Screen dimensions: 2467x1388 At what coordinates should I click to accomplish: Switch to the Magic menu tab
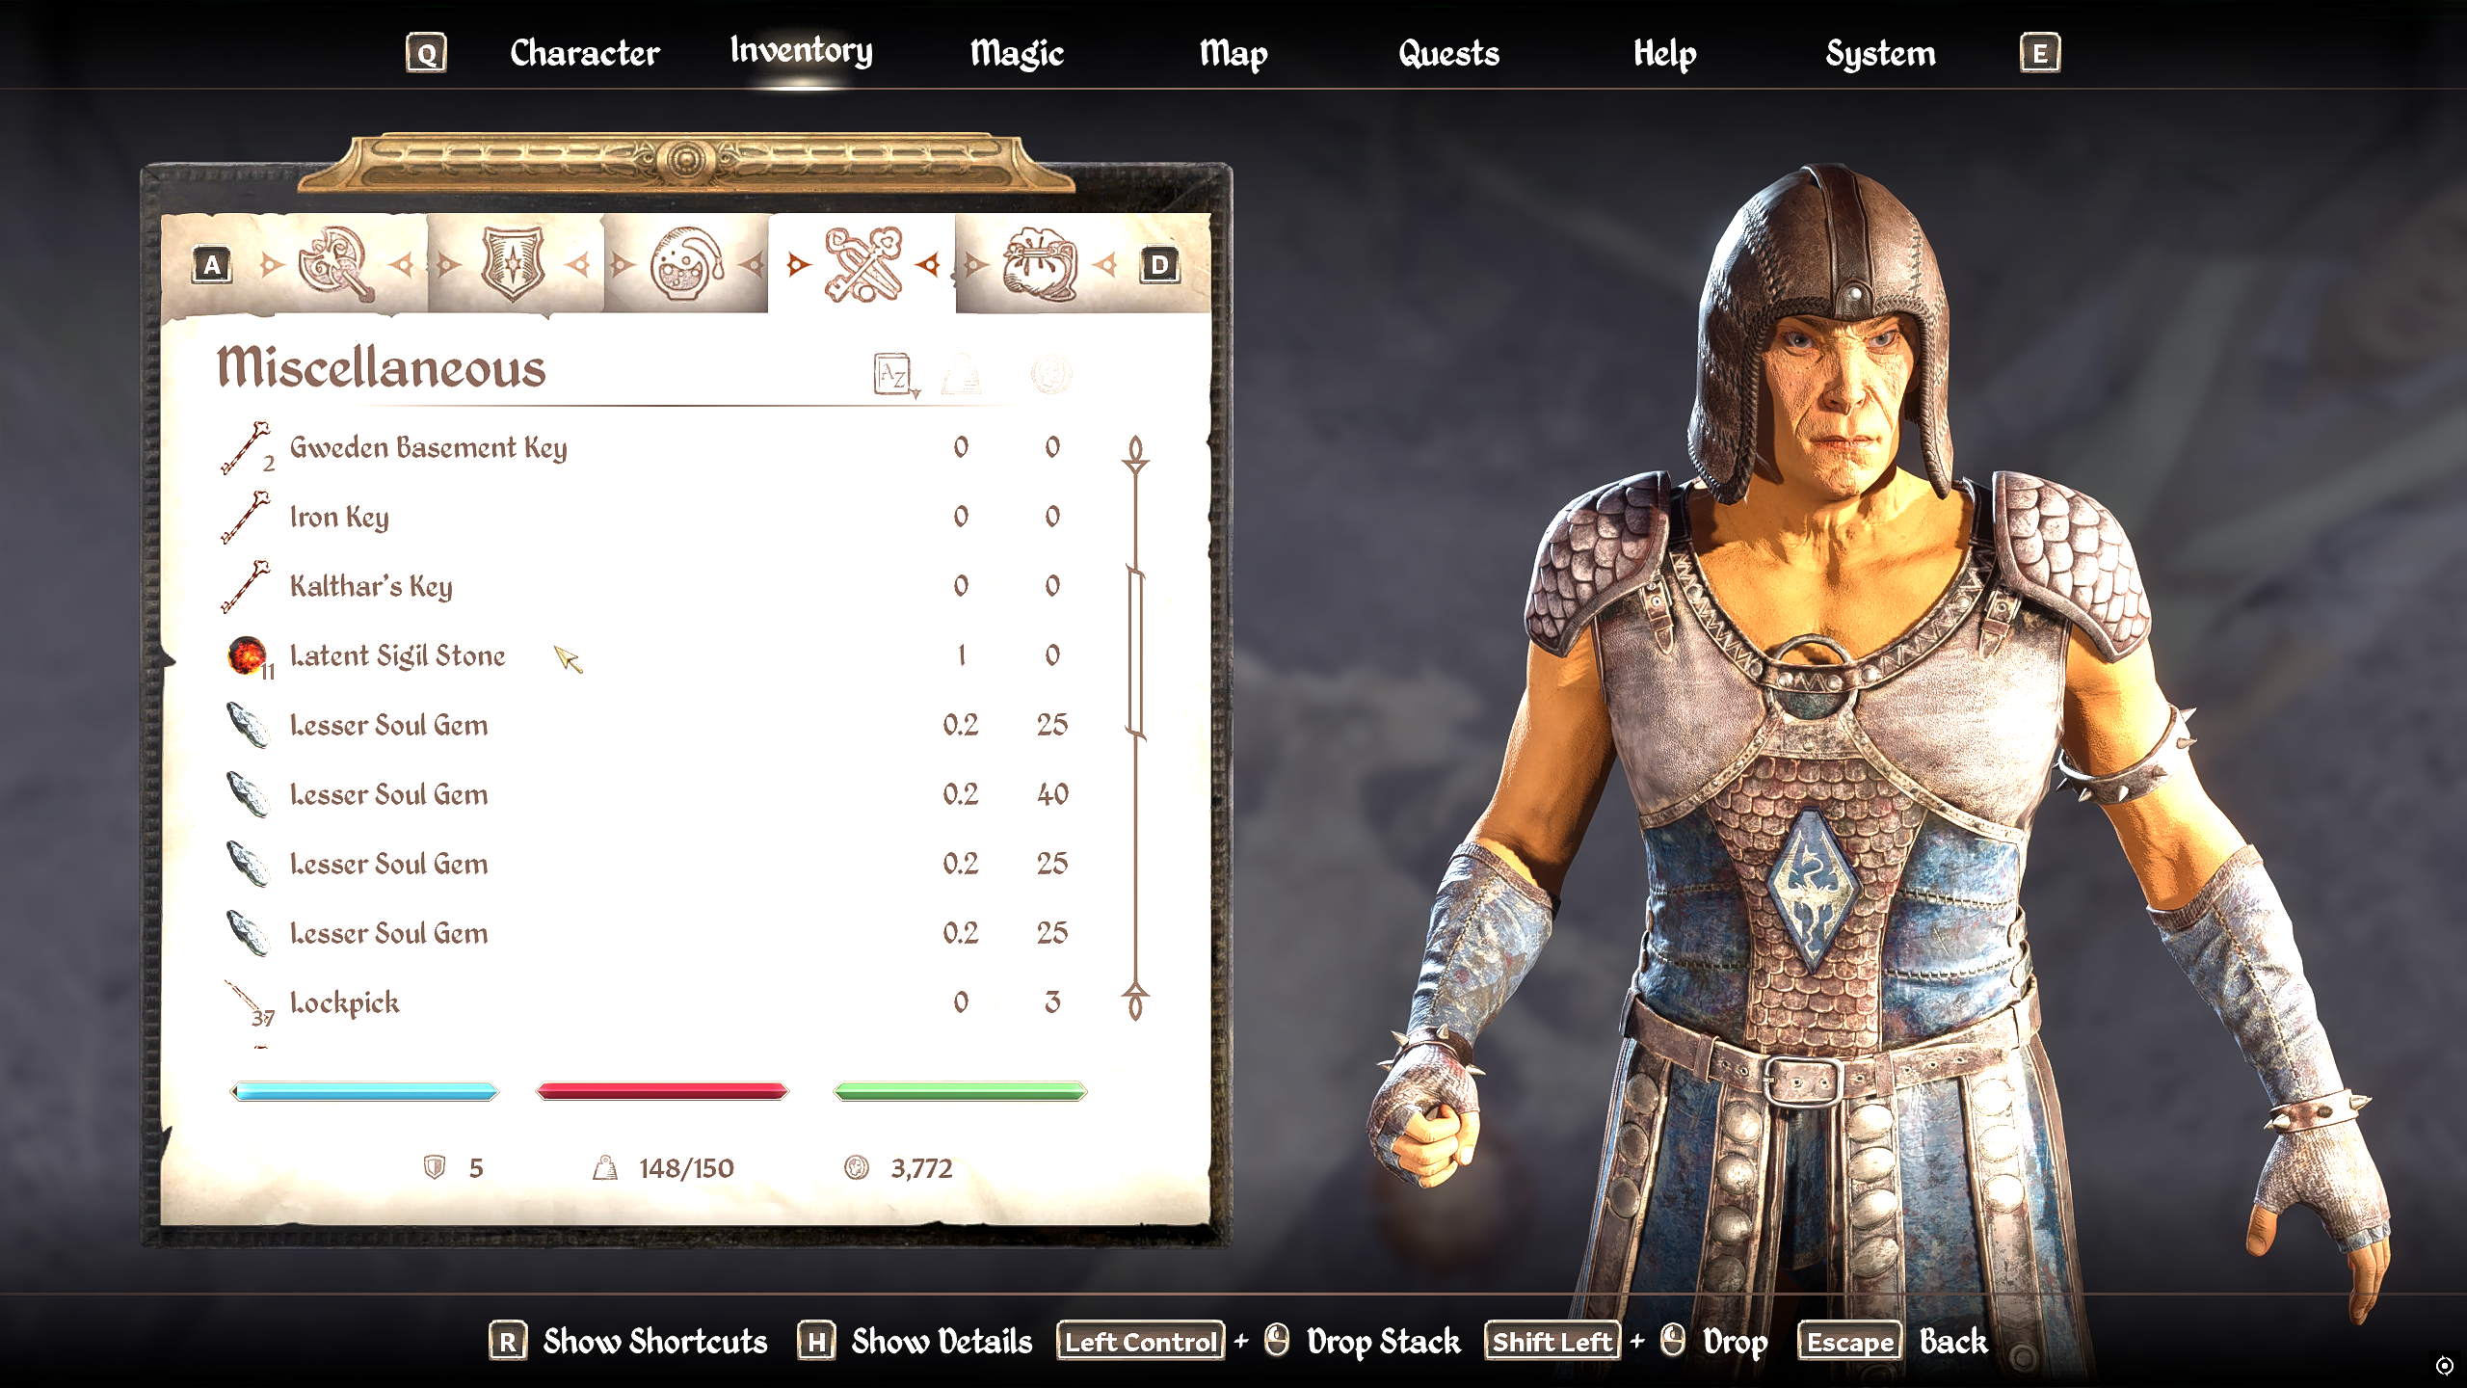click(x=1017, y=53)
